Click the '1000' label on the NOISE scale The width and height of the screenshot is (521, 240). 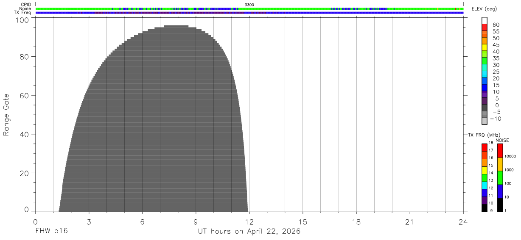point(510,170)
